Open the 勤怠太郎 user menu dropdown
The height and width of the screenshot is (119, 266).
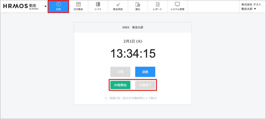249,9
